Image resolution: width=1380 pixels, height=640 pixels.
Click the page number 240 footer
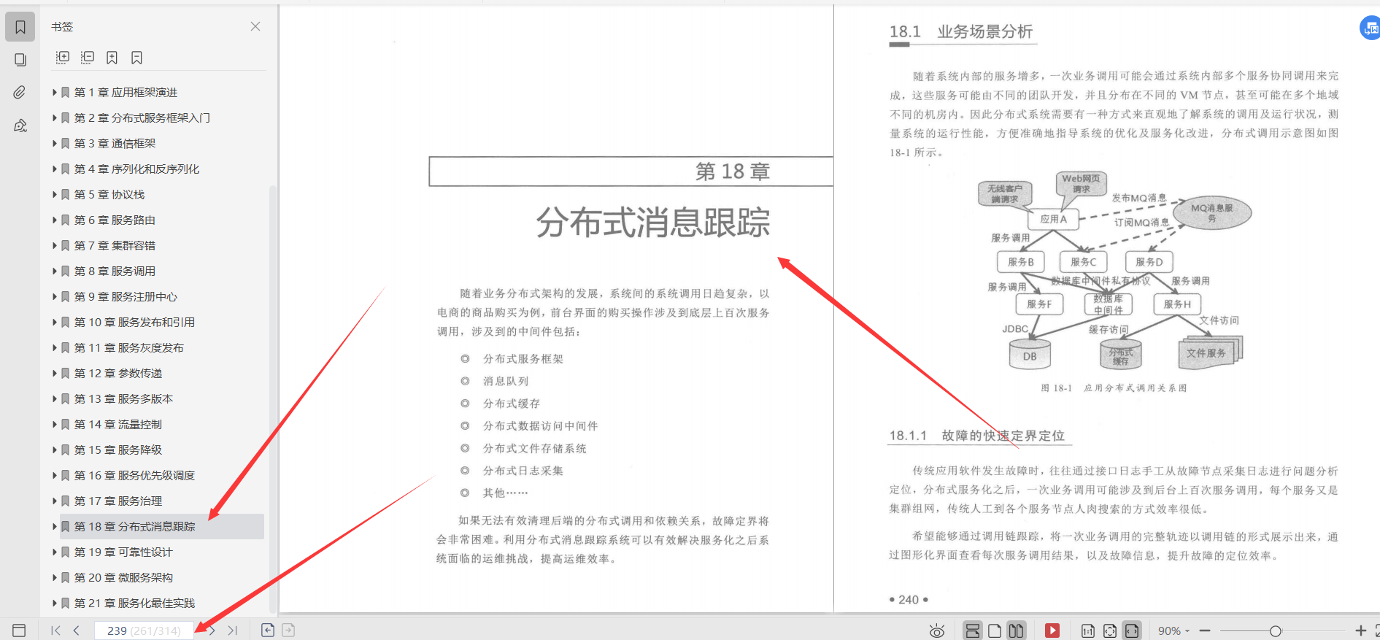(x=909, y=600)
